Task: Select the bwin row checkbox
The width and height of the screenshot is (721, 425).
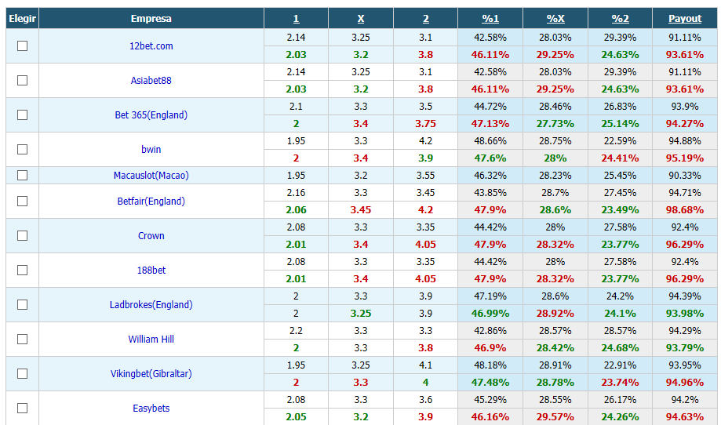Action: pos(22,149)
